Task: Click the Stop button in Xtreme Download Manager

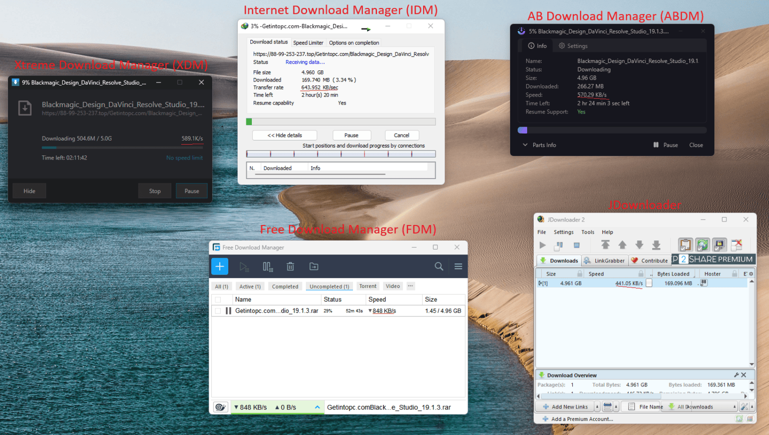Action: [x=154, y=190]
